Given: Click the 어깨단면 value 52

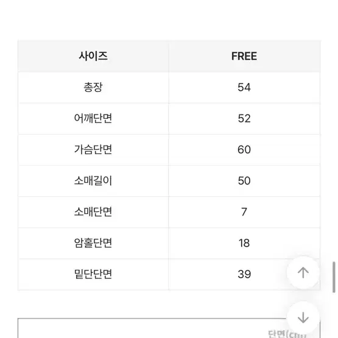Looking at the screenshot, I should pyautogui.click(x=244, y=118).
